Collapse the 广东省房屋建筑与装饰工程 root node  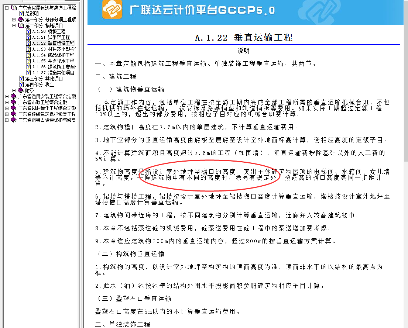(7, 8)
